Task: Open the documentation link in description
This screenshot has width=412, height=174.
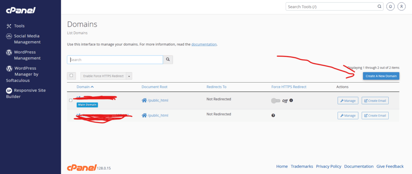Action: 204,44
